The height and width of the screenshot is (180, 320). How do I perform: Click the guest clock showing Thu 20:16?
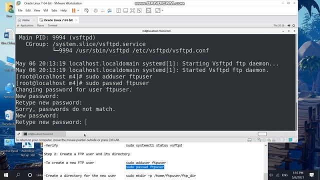(279, 25)
